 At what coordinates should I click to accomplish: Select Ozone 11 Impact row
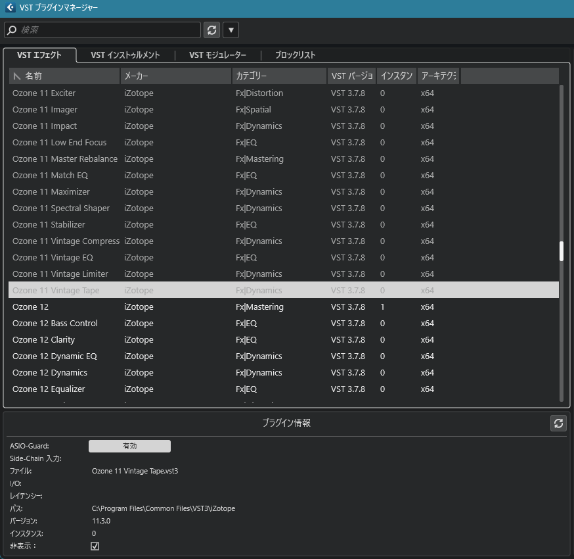[x=284, y=126]
